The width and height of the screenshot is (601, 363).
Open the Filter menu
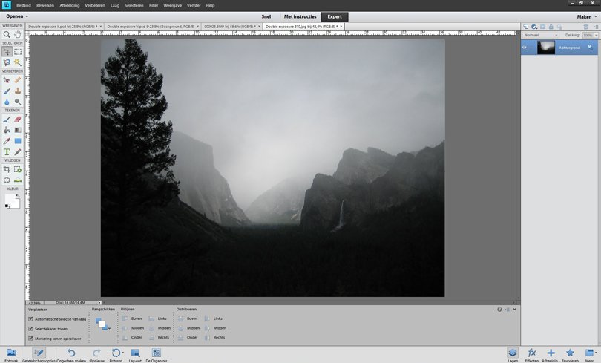(x=154, y=6)
